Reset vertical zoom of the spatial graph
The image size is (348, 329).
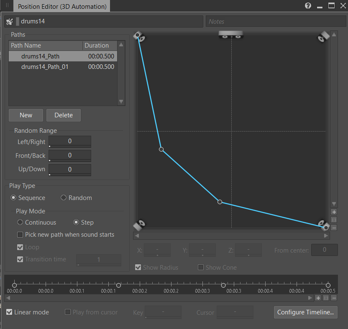pyautogui.click(x=334, y=220)
